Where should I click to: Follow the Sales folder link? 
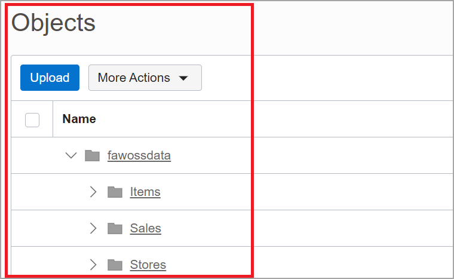tap(146, 228)
